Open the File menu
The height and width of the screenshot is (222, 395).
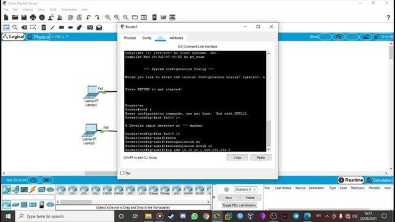(6, 10)
